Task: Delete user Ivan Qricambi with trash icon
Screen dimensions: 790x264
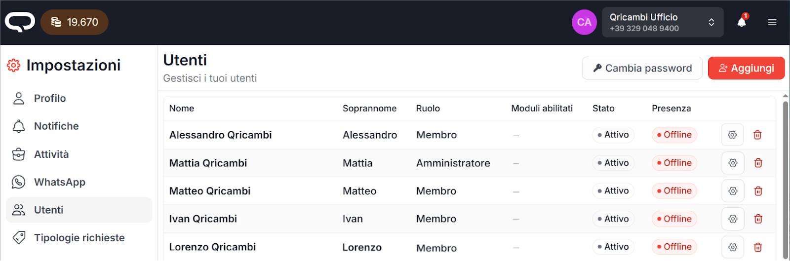Action: pos(758,219)
